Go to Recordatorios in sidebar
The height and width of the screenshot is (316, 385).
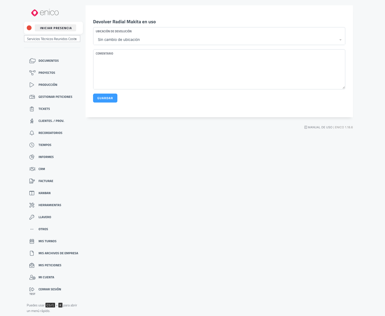pyautogui.click(x=50, y=133)
